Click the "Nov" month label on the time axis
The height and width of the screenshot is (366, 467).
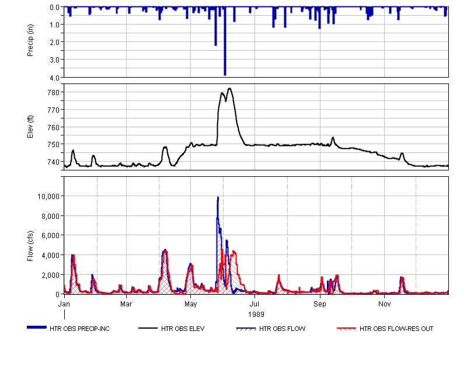click(x=384, y=304)
